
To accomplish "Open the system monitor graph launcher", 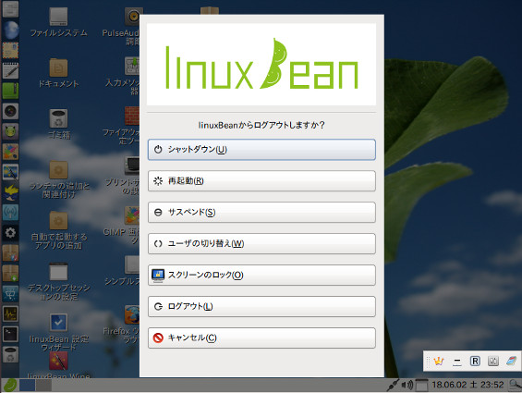I will (10, 314).
